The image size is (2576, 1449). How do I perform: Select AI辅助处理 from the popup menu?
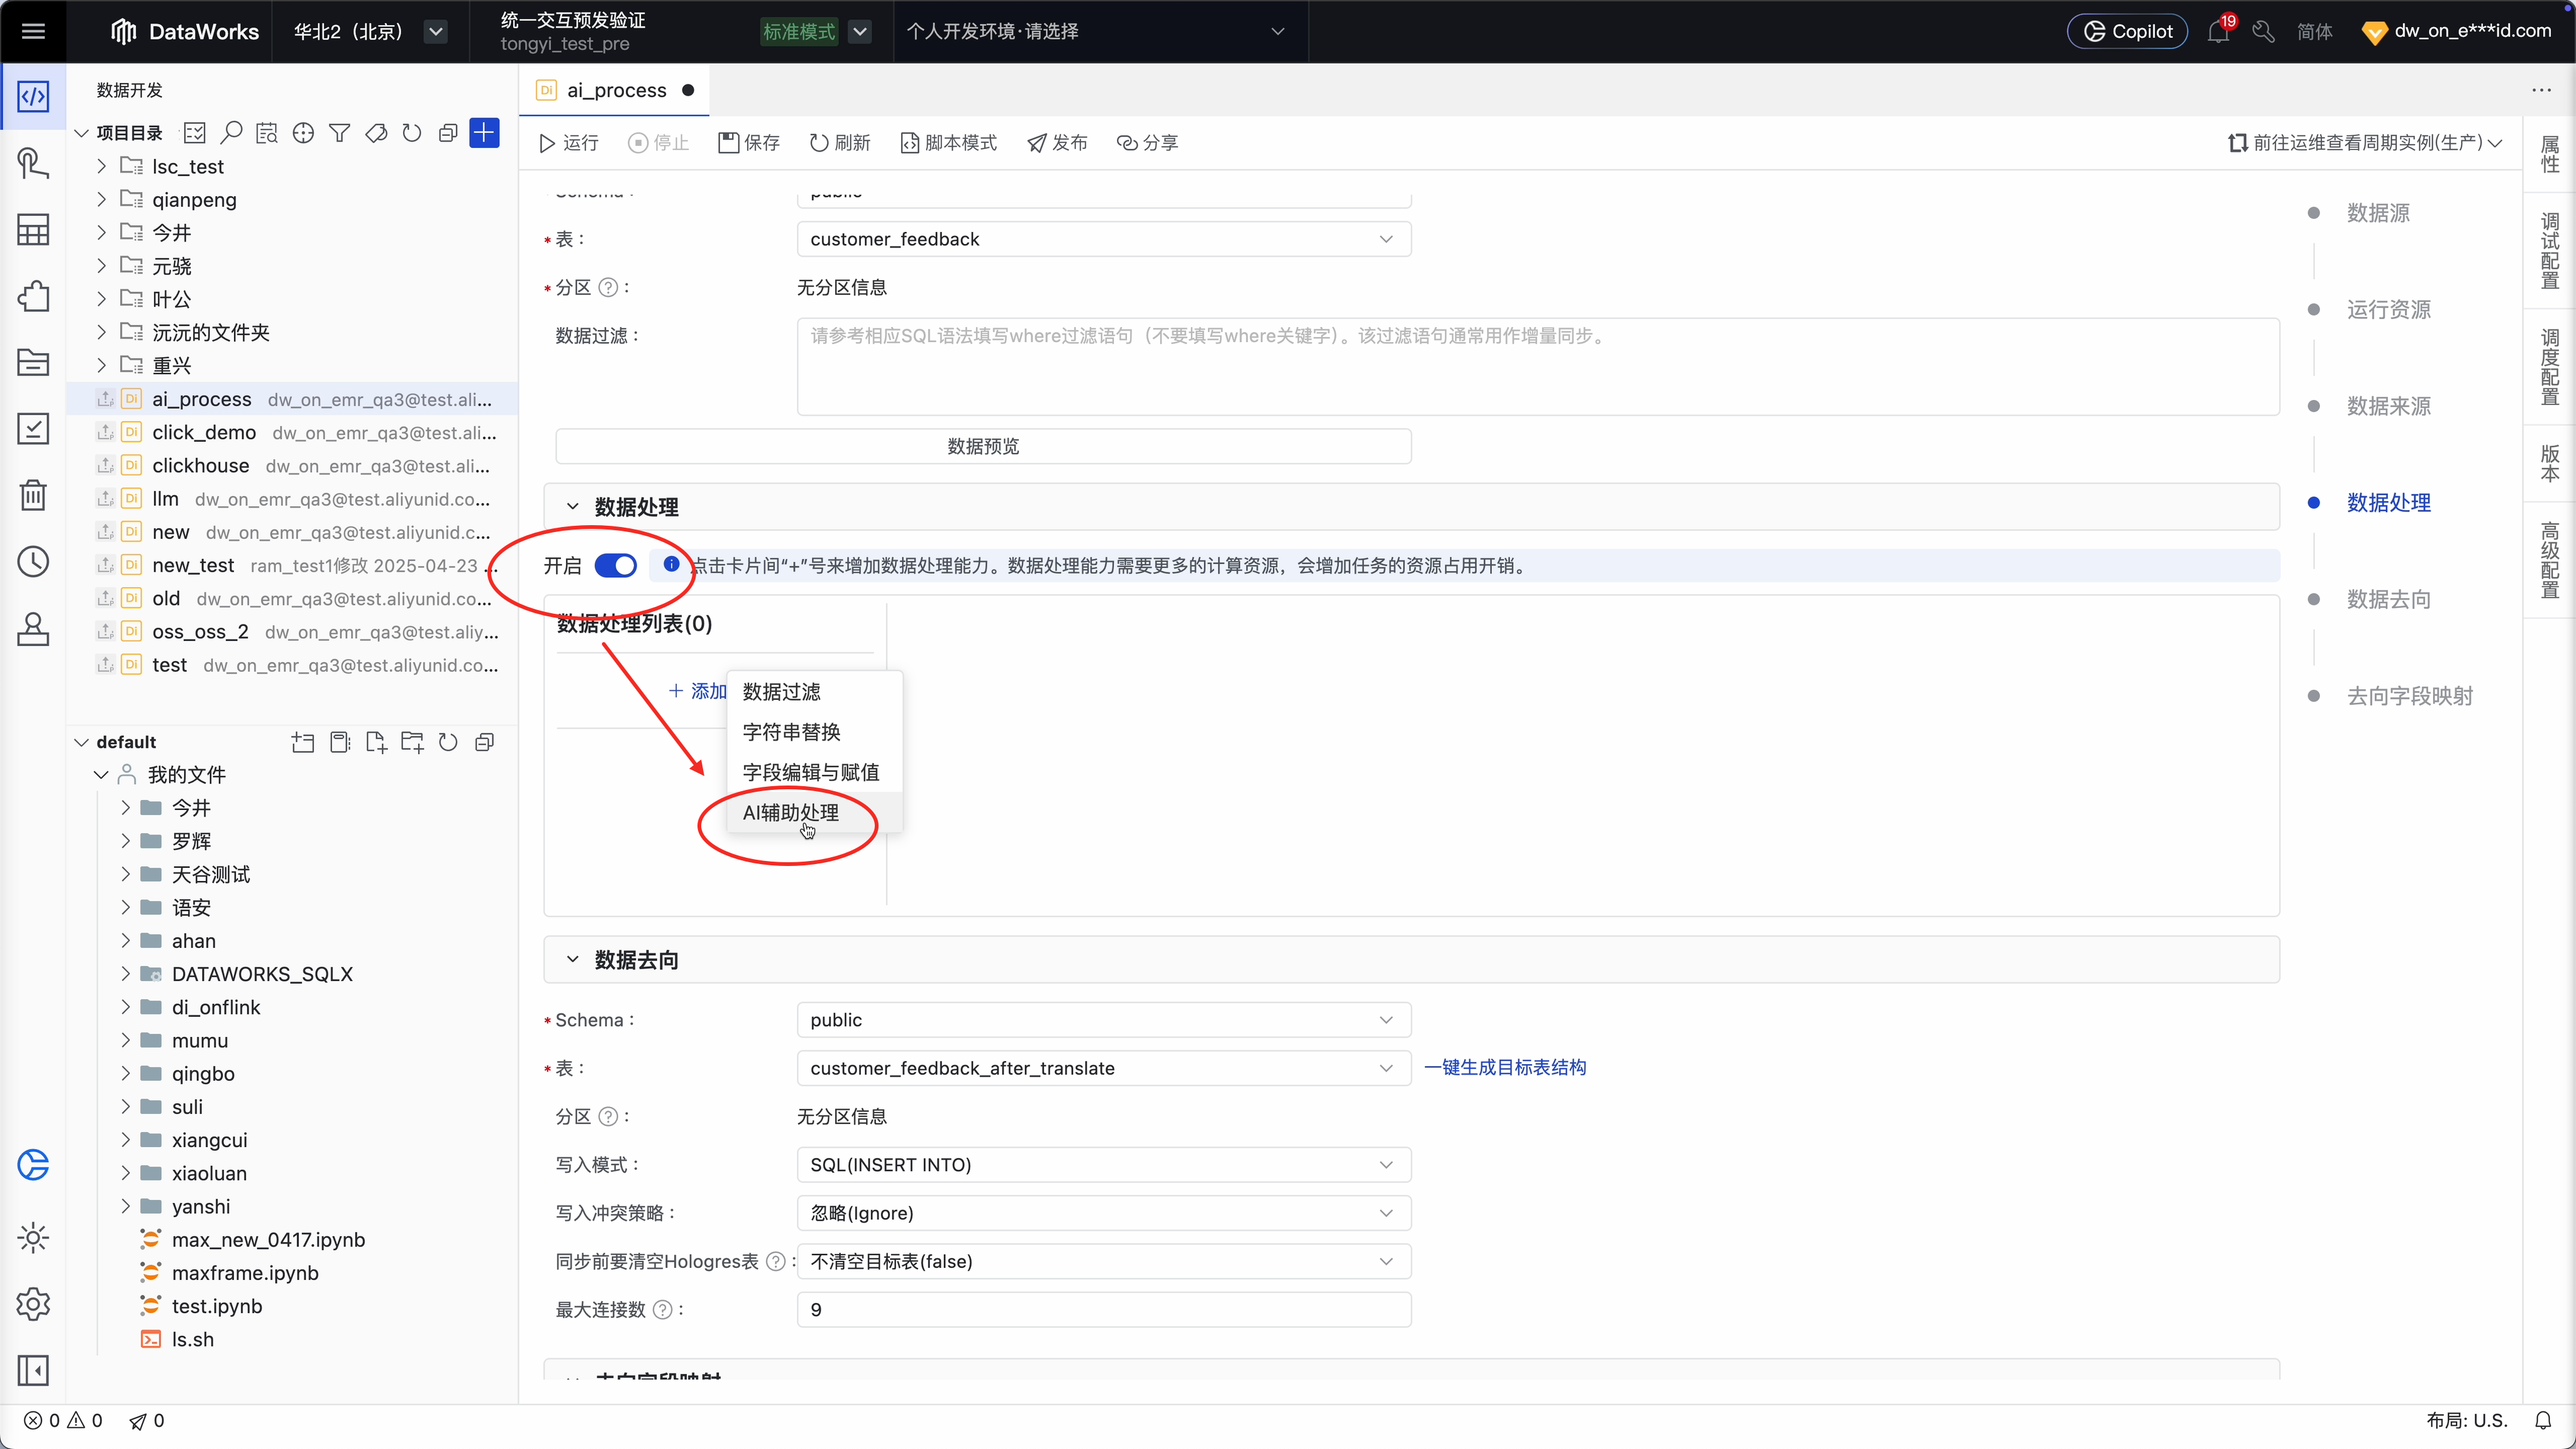tap(790, 812)
